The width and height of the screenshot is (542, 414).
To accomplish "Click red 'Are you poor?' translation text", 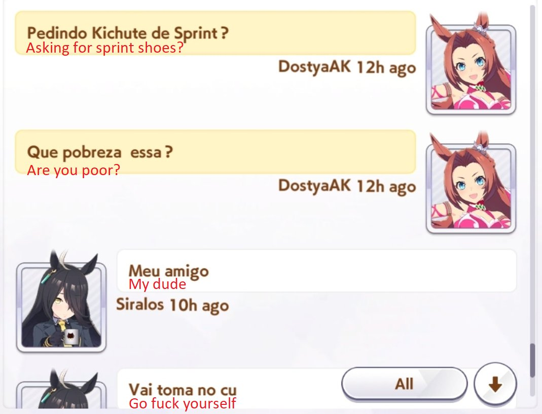I will (x=74, y=170).
